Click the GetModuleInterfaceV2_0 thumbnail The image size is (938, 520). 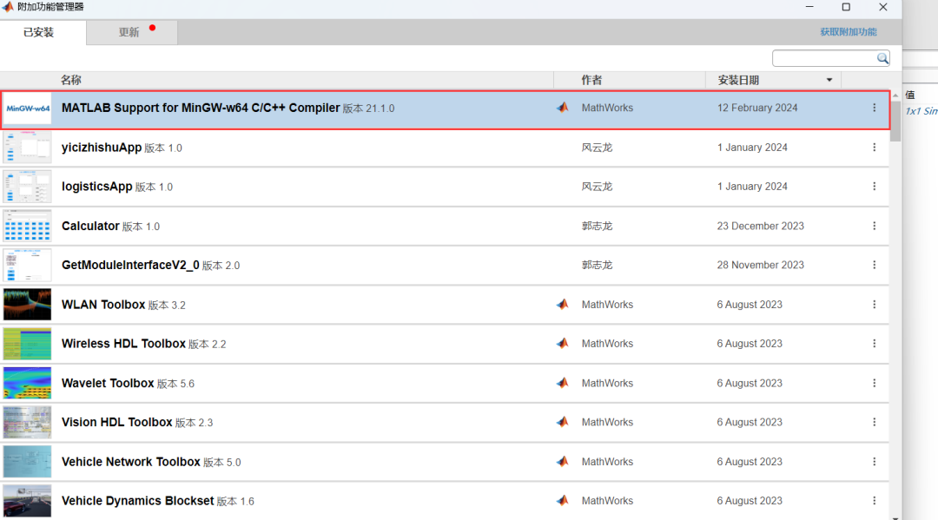click(28, 266)
